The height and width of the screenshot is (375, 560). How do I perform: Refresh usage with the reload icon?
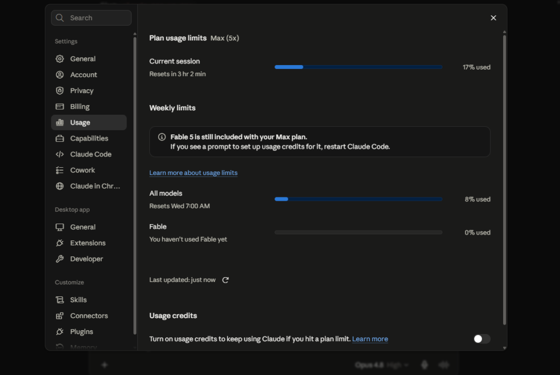(225, 280)
